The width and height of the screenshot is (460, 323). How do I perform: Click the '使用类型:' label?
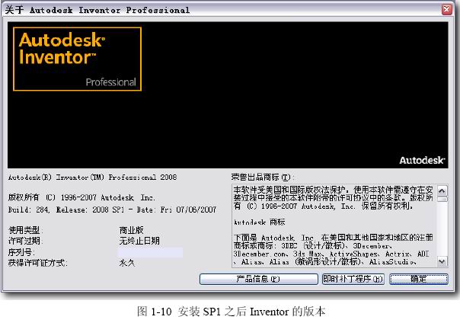[x=26, y=230]
